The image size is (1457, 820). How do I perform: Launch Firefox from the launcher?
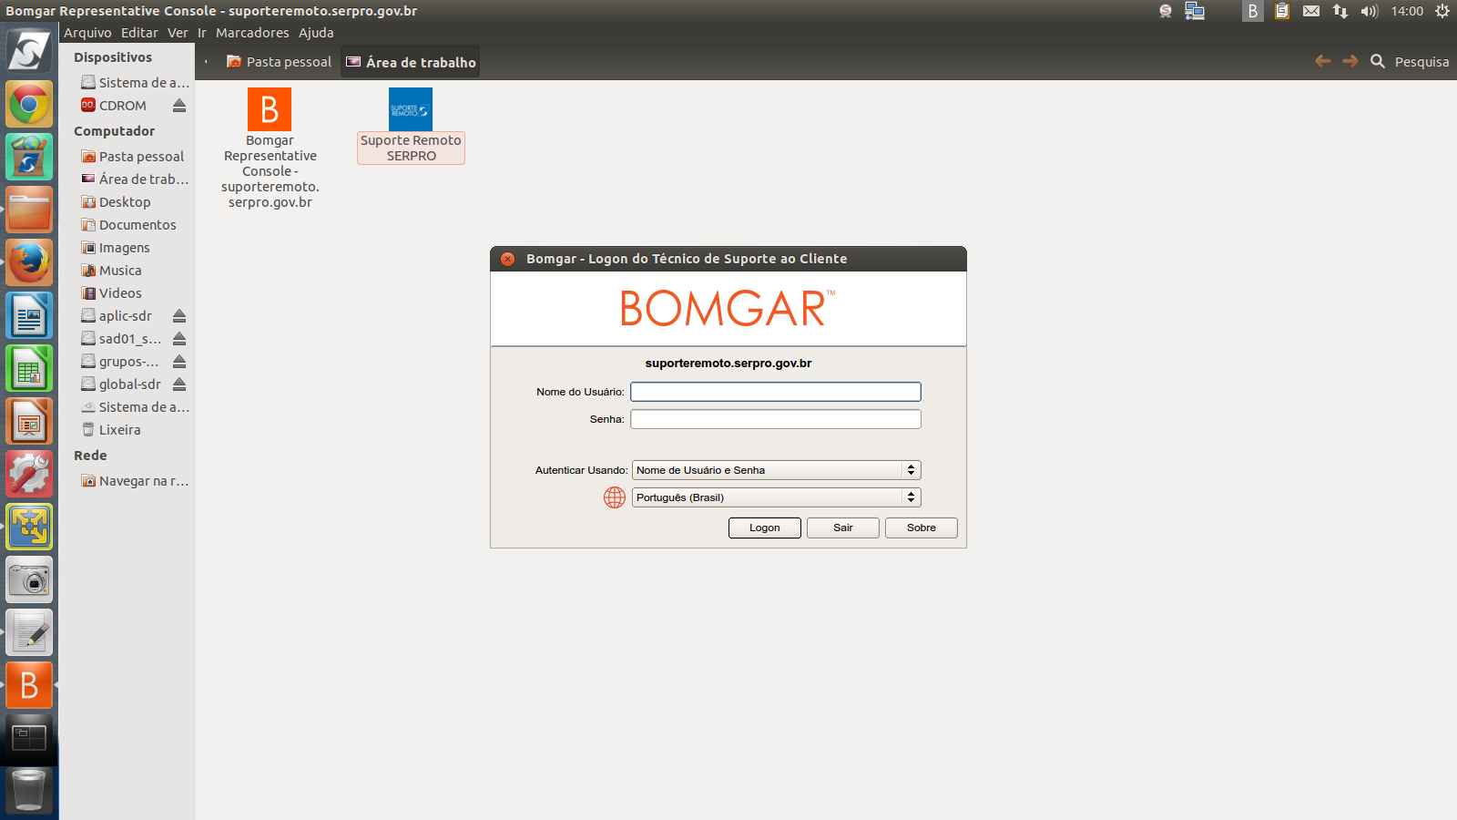click(29, 262)
